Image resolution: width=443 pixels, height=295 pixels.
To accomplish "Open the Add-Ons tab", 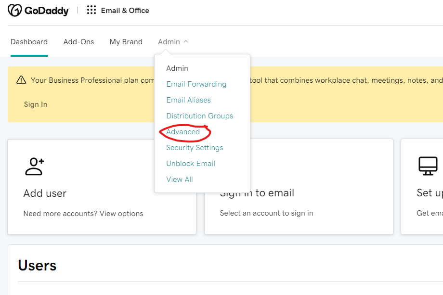I will tap(78, 42).
